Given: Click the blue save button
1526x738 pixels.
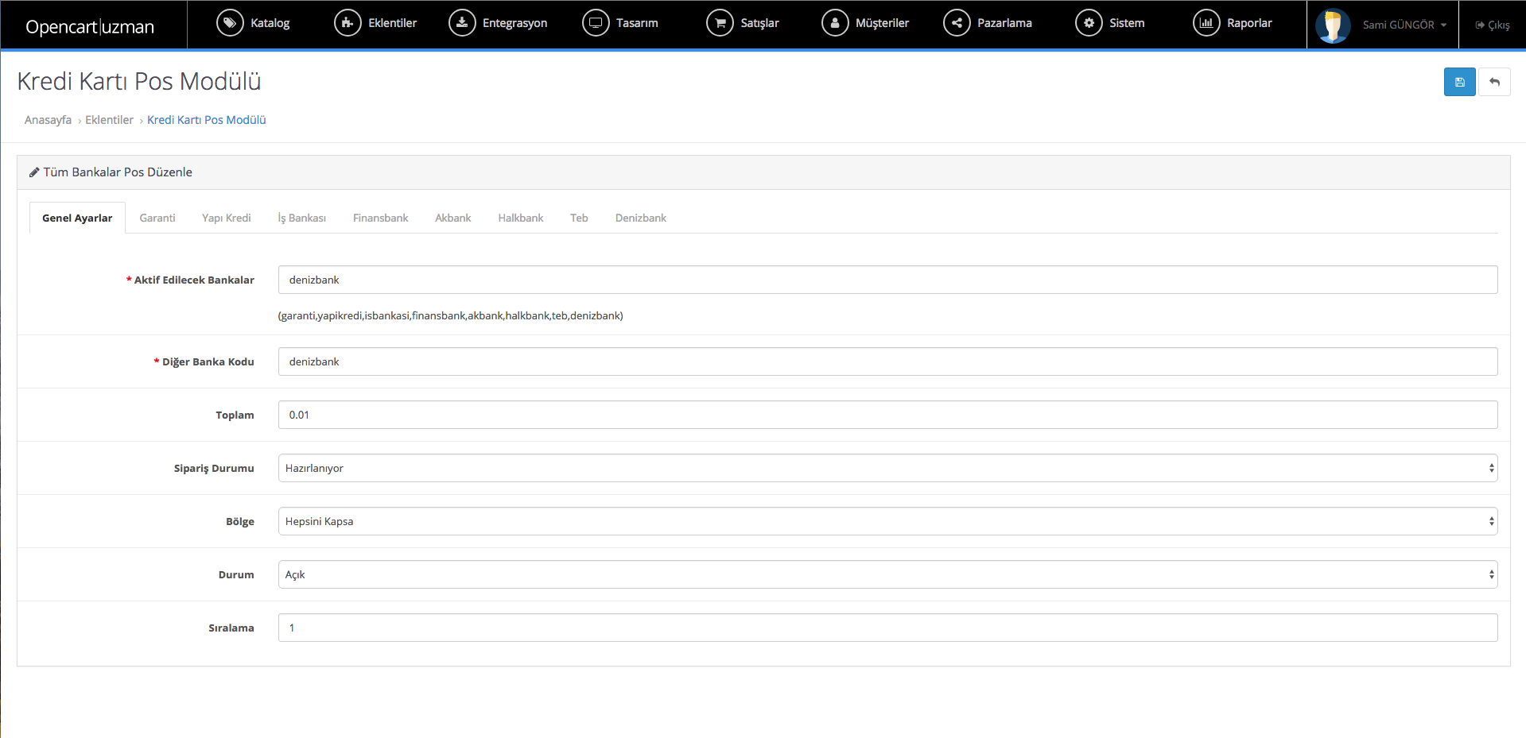Looking at the screenshot, I should [x=1460, y=82].
